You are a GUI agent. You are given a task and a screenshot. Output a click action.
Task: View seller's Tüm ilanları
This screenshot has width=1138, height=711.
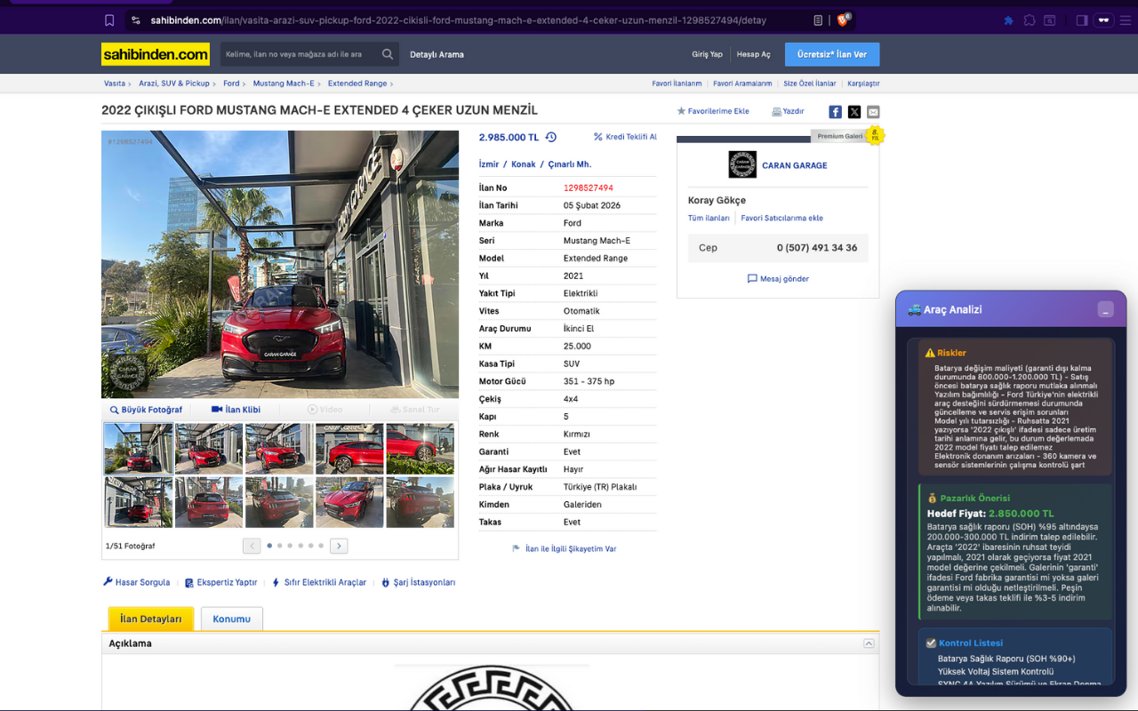click(709, 218)
